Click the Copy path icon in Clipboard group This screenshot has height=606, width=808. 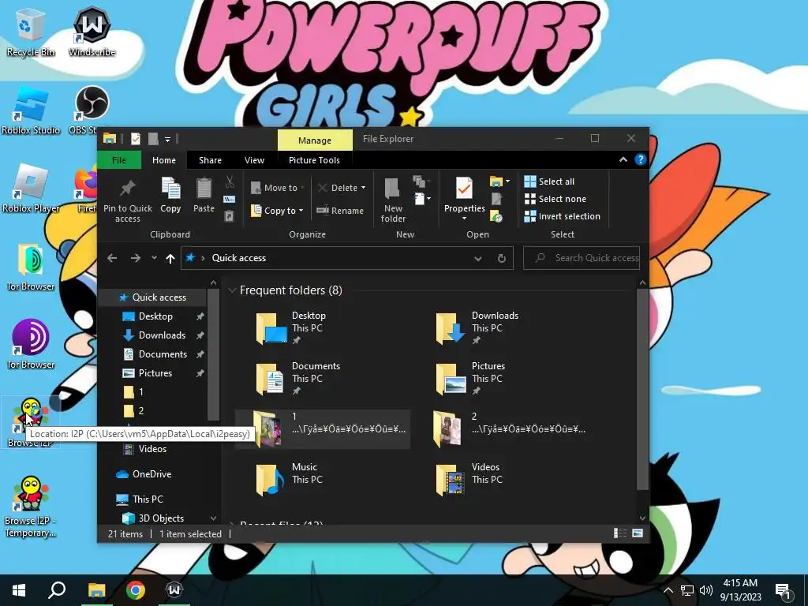[x=230, y=199]
